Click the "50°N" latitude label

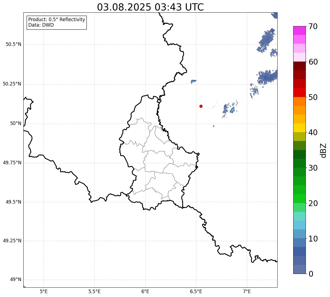pyautogui.click(x=16, y=123)
